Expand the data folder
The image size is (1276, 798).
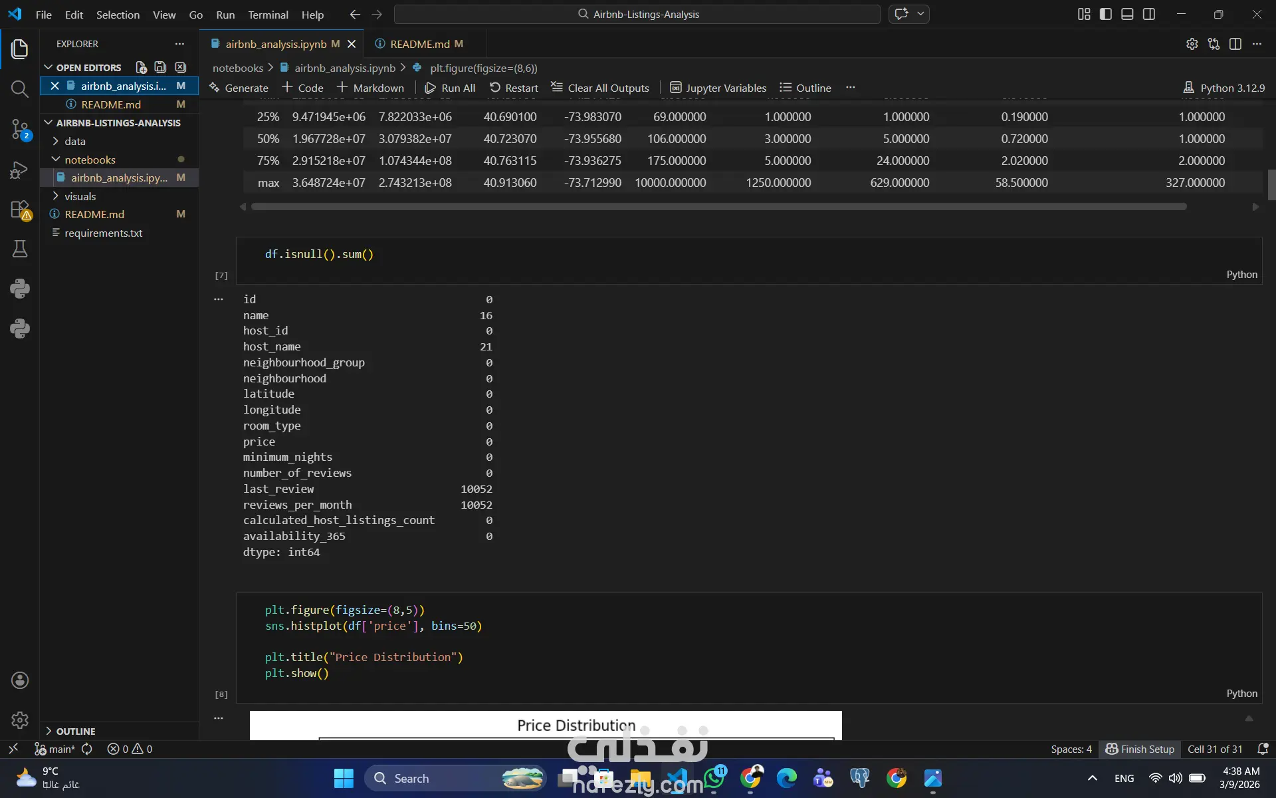point(74,141)
